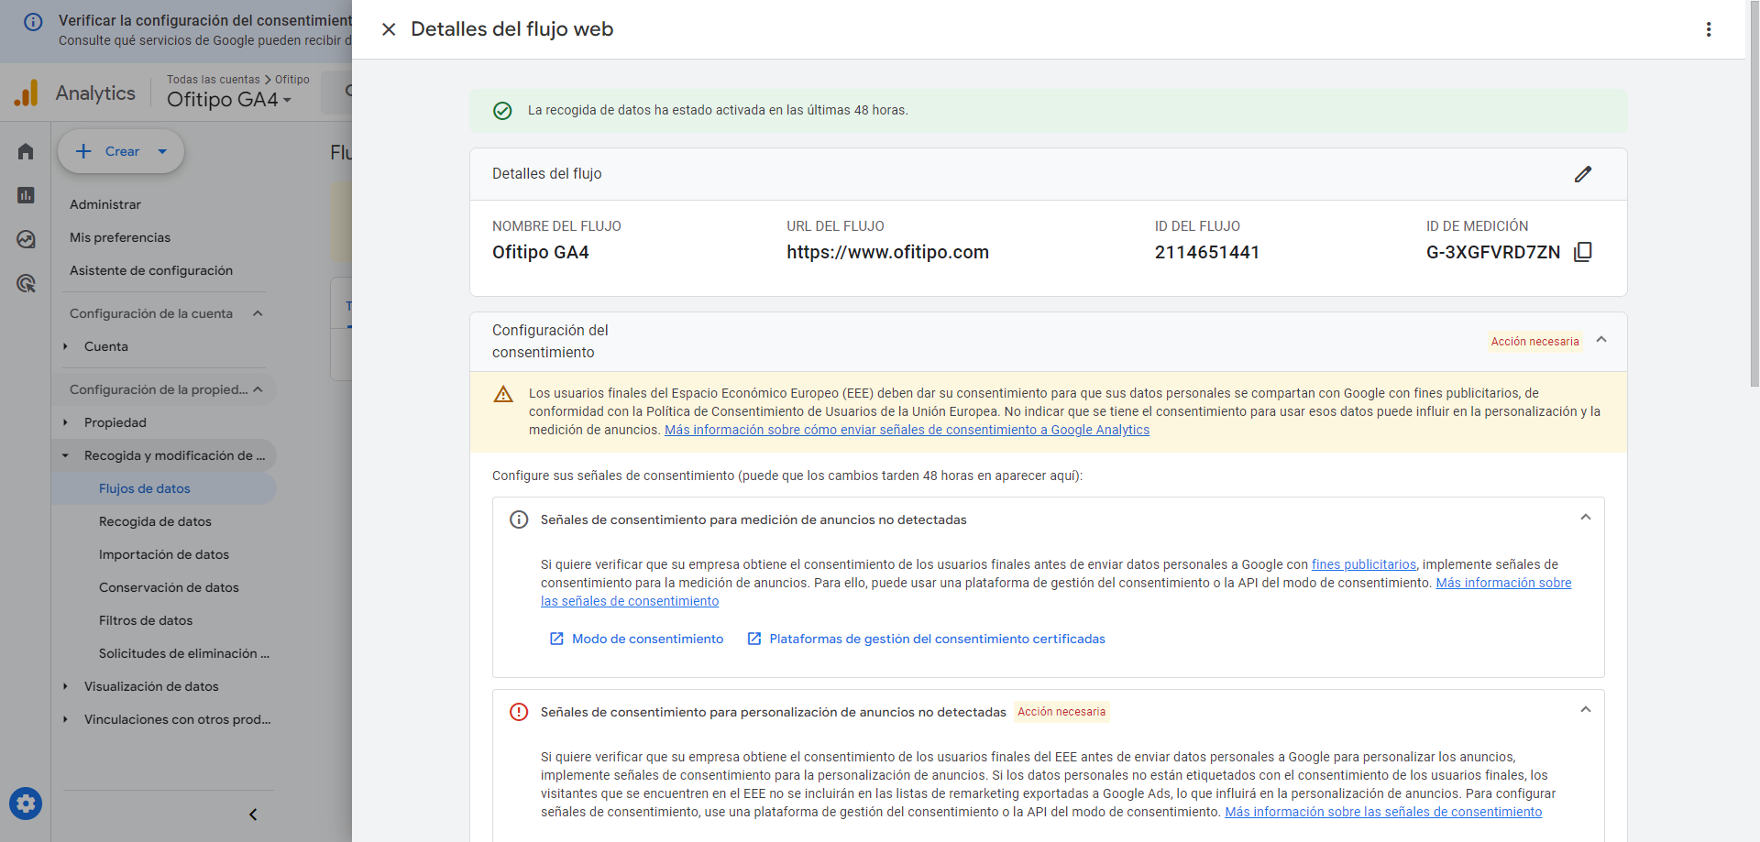Screen dimensions: 1760x842
Task: Open the Modo de consentimiento link
Action: tap(646, 639)
